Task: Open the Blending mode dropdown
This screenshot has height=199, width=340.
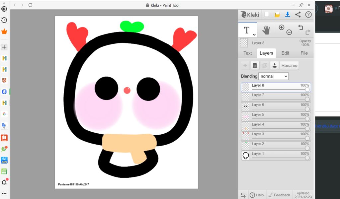Action: pos(274,76)
